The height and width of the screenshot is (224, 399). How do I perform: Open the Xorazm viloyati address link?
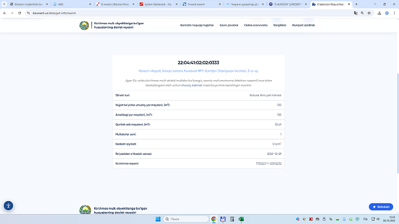tap(198, 71)
